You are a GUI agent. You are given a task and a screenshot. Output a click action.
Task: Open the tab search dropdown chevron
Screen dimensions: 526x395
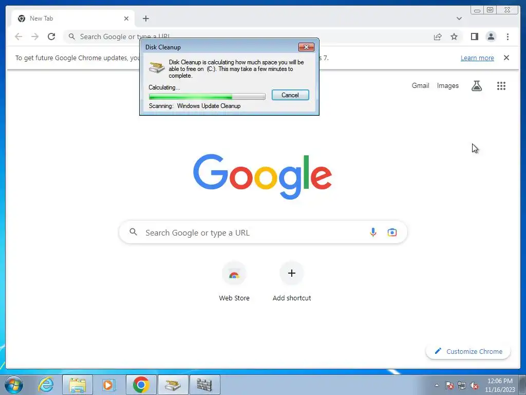click(459, 19)
